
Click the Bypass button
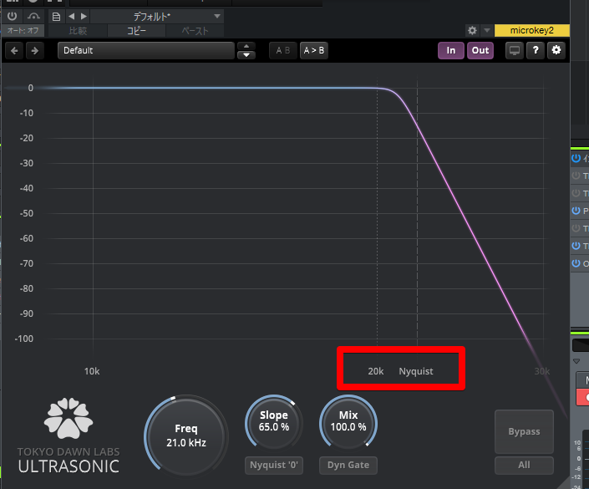tap(524, 431)
